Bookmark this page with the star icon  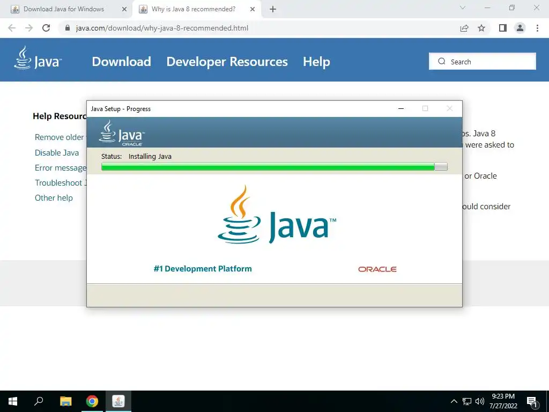(x=481, y=28)
